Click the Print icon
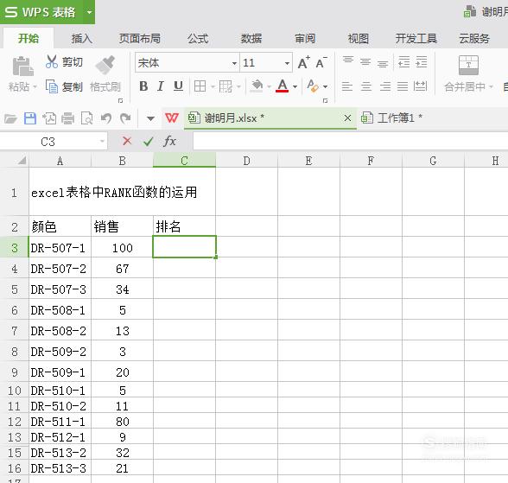The height and width of the screenshot is (483, 508). tap(67, 118)
